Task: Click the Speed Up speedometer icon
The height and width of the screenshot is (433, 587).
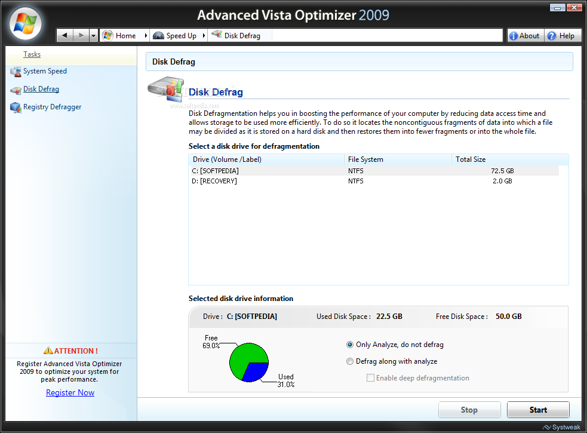Action: (158, 36)
